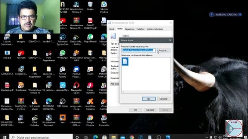Open Navegador Opera shortcut
The width and height of the screenshot is (248, 139).
(x=76, y=88)
